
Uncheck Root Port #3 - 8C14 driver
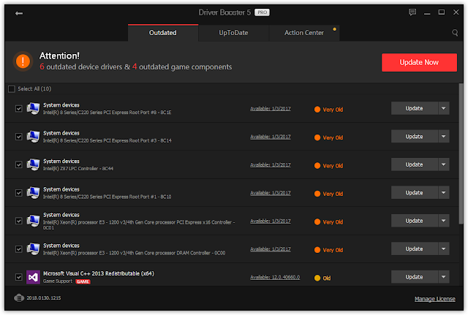click(x=19, y=137)
